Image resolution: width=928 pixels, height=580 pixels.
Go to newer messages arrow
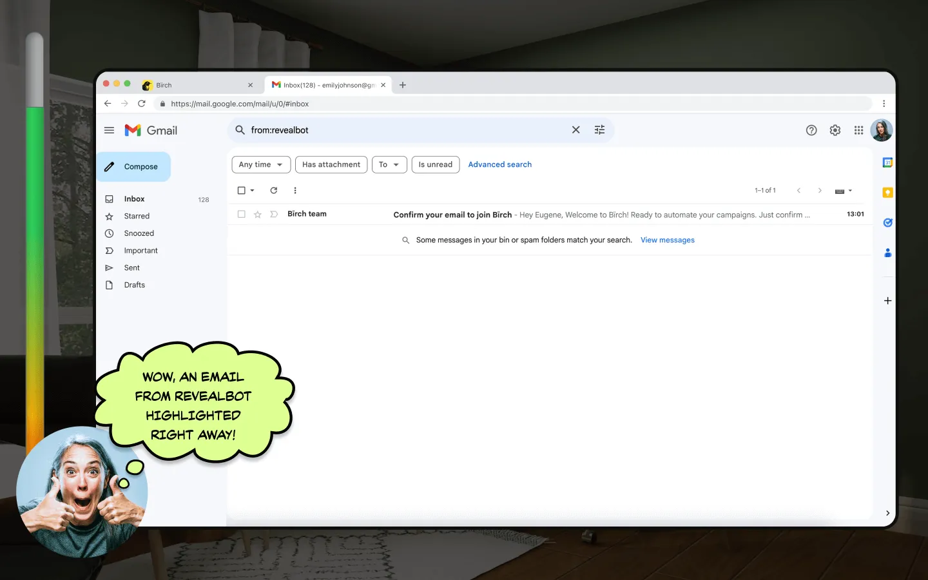[x=798, y=190]
